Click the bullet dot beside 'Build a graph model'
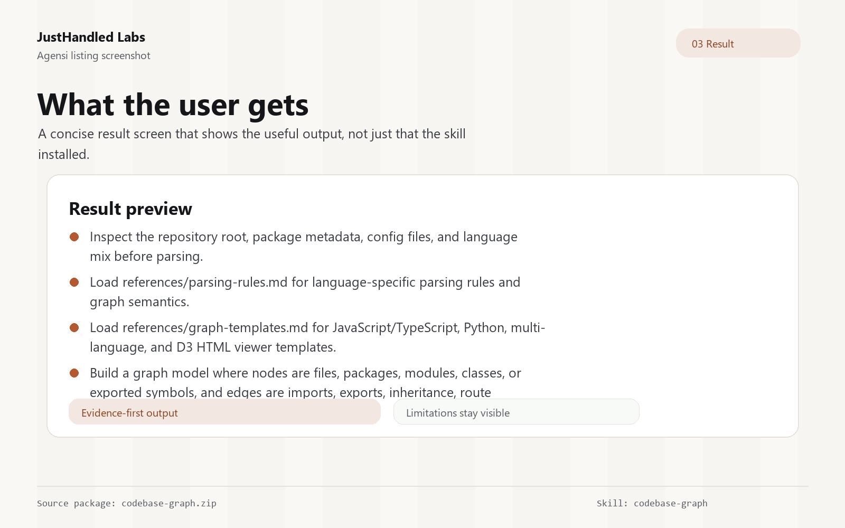 pyautogui.click(x=74, y=373)
